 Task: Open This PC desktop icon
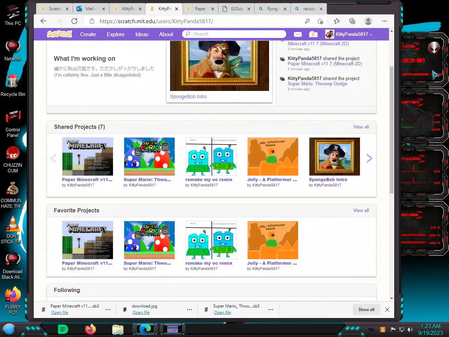(x=13, y=15)
